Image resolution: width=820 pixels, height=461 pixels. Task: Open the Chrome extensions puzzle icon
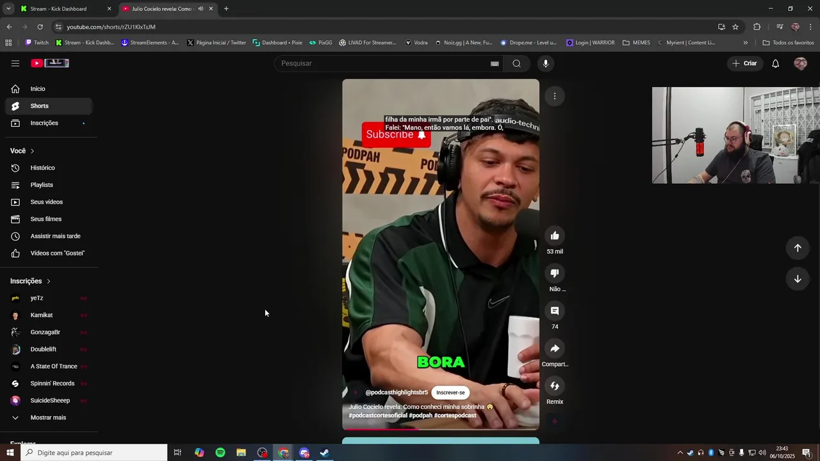coord(757,27)
